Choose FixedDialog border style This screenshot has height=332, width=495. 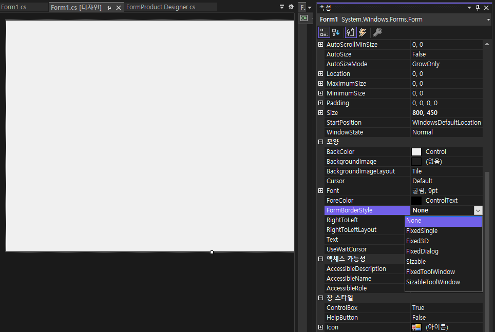coord(443,251)
